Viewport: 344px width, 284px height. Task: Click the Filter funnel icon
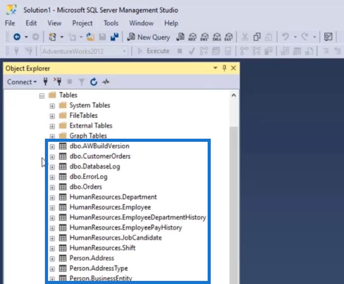(x=82, y=82)
